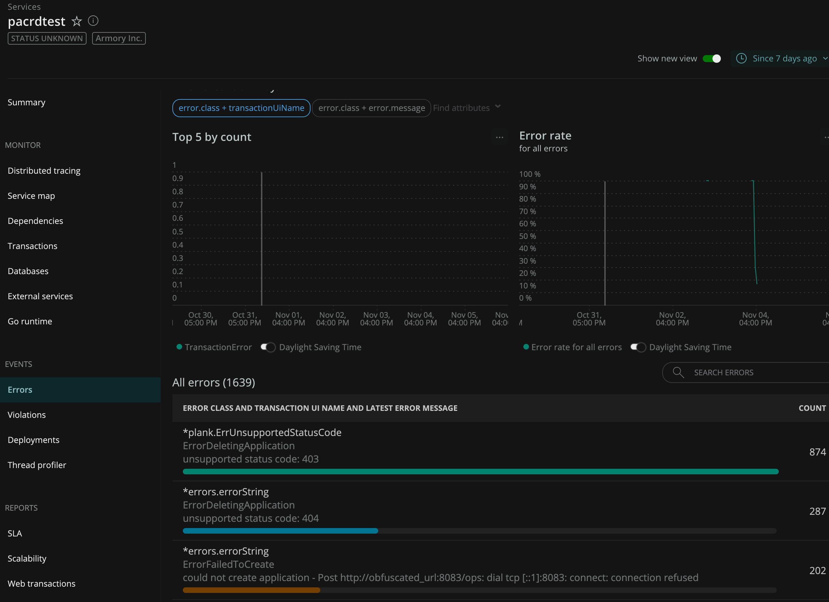Open Distributed tracing in the sidebar
Image resolution: width=829 pixels, height=602 pixels.
coord(44,171)
